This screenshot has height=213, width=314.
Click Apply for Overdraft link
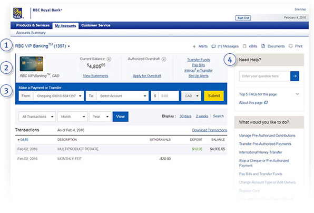(147, 76)
